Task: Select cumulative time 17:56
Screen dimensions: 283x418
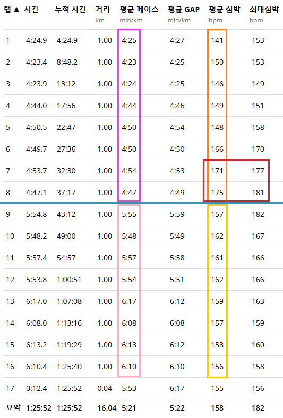Action: coord(66,106)
